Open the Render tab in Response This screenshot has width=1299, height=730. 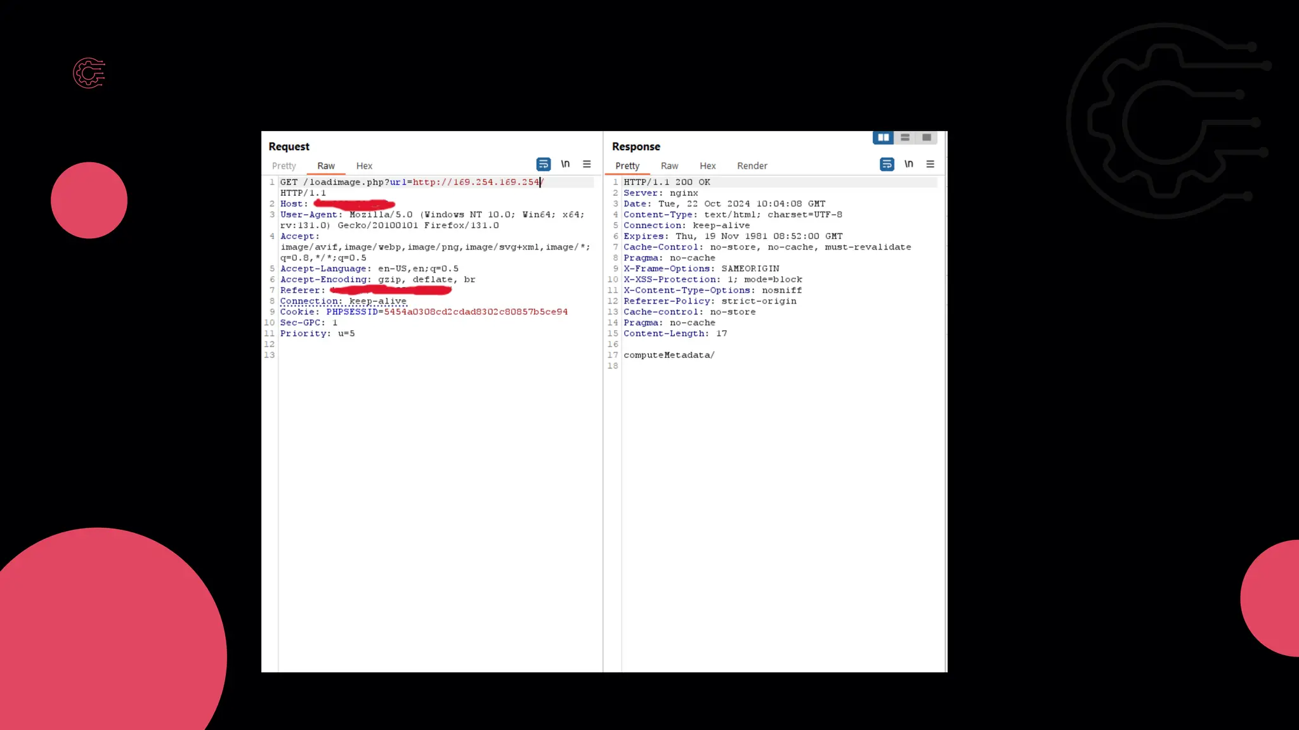pos(752,166)
